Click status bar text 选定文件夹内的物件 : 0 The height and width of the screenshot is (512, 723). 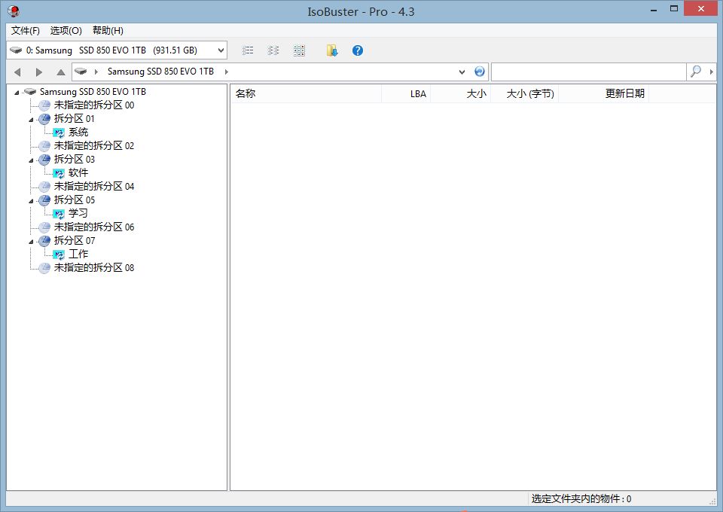[581, 498]
